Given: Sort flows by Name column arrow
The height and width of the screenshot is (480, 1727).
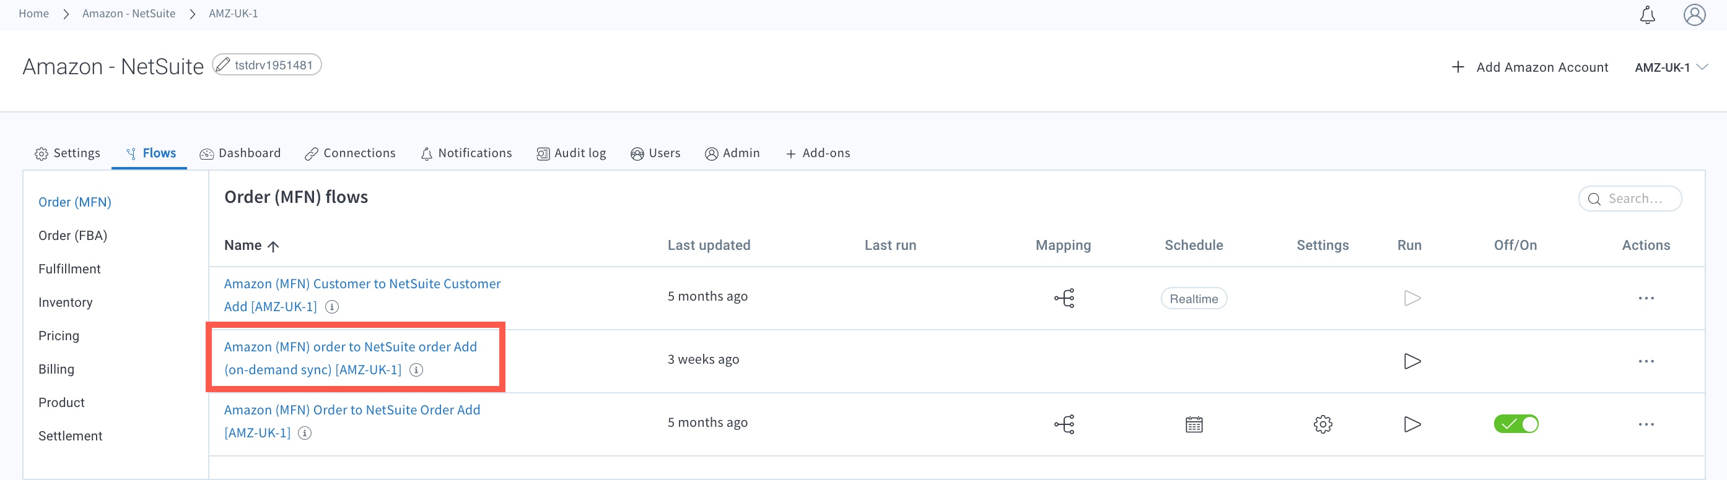Looking at the screenshot, I should coord(273,246).
